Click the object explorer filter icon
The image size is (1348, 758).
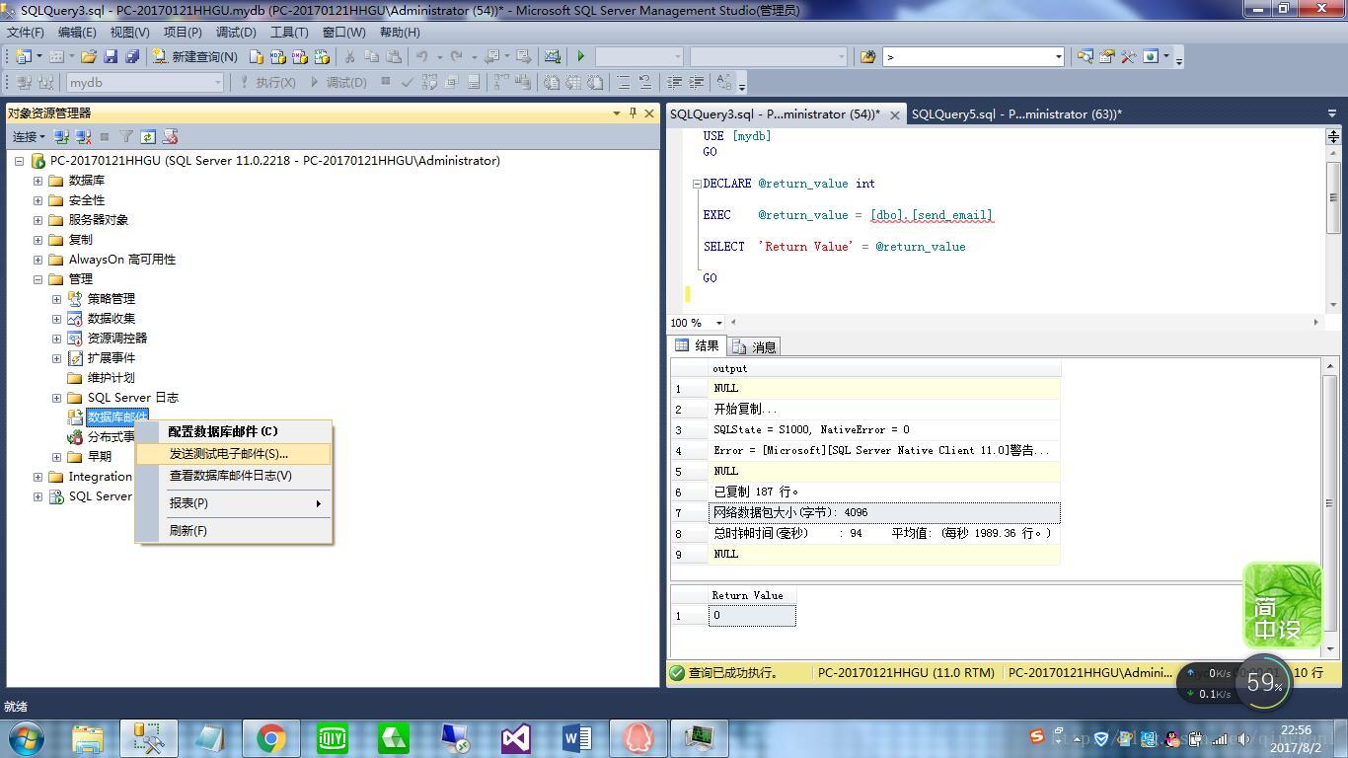tap(126, 136)
